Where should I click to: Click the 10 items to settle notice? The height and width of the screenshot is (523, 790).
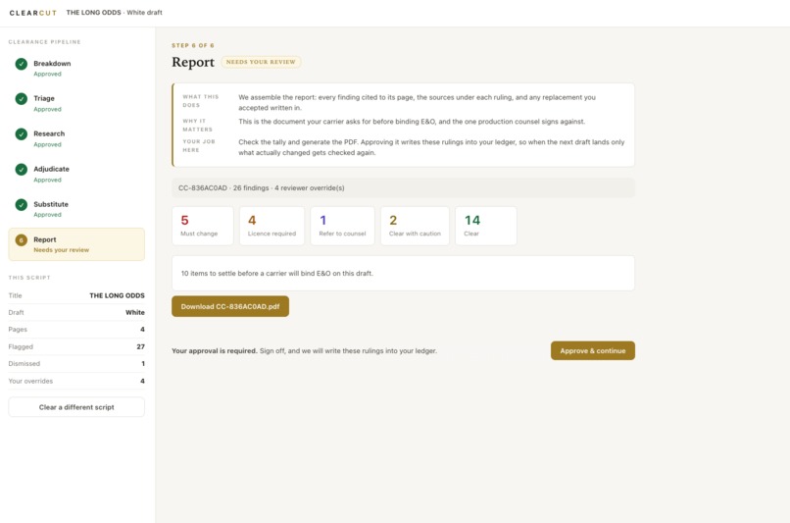pyautogui.click(x=403, y=274)
